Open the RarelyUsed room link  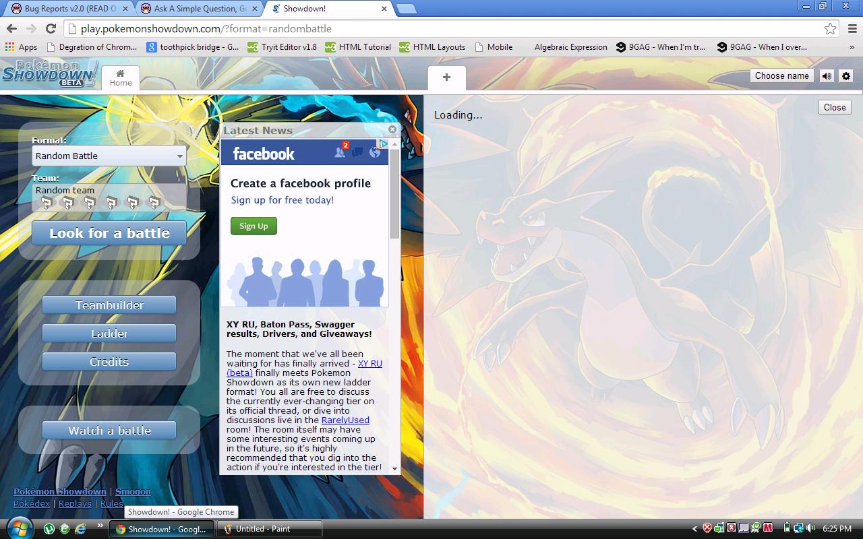tap(345, 420)
